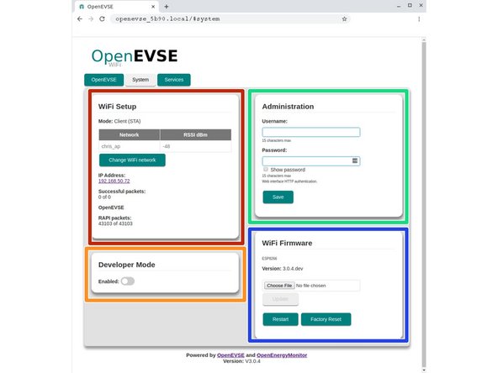Click the disabled Update firmware button

(x=280, y=299)
